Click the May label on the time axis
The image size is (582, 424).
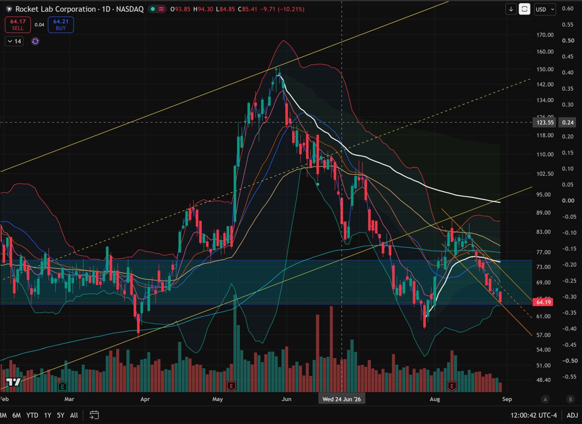[218, 399]
